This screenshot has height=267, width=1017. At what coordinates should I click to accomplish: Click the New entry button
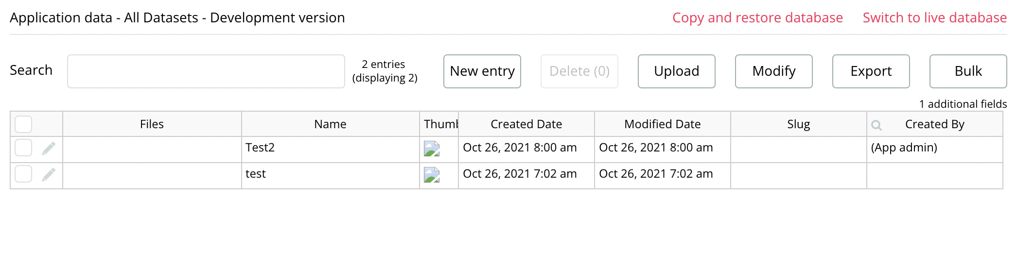pyautogui.click(x=482, y=71)
